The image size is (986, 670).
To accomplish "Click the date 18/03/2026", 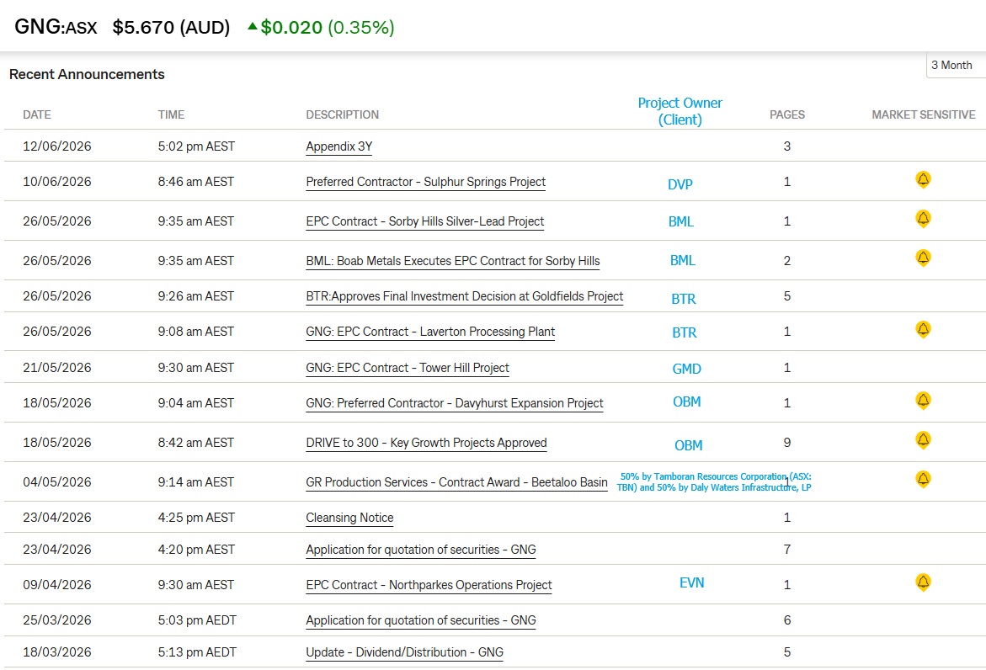I will point(57,652).
